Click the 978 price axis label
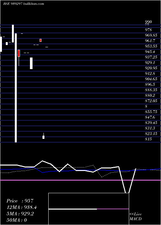Screen dimensions: 161x225 [x=148, y=30]
